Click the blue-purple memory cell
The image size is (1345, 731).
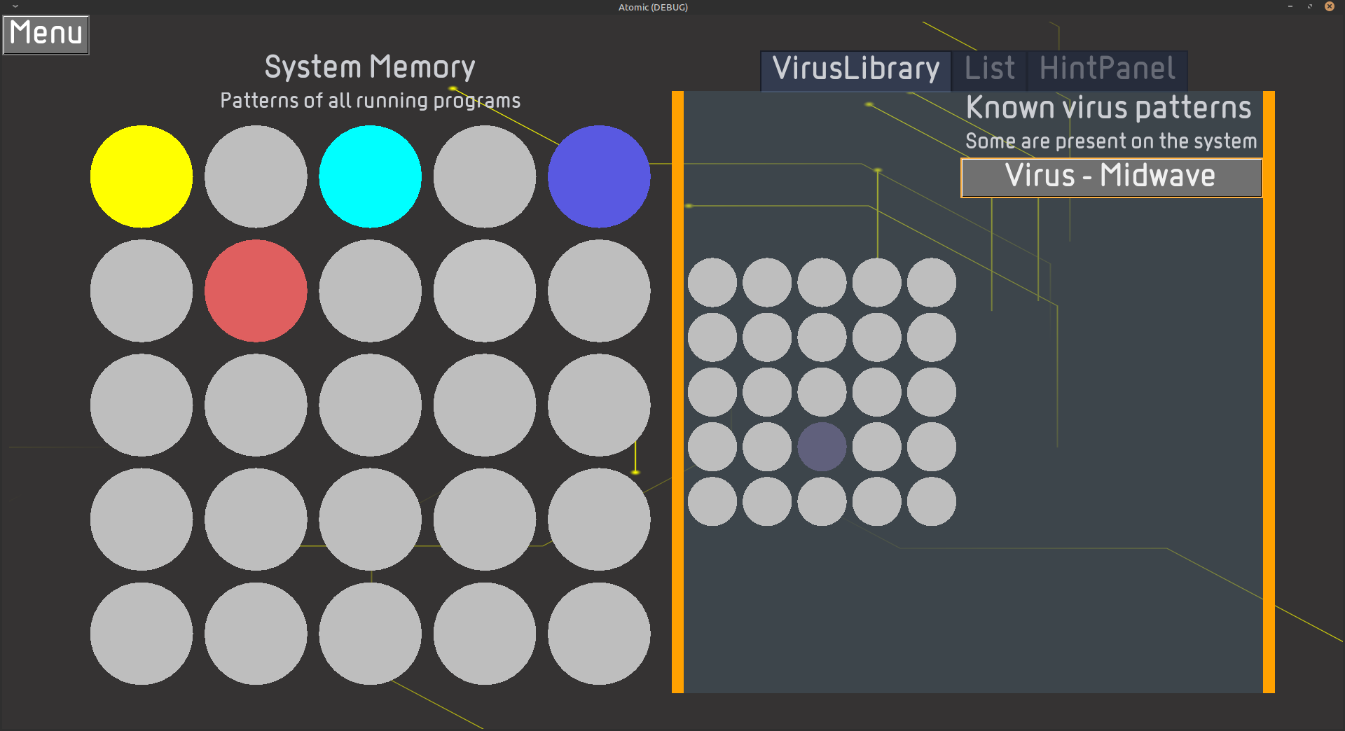(599, 176)
